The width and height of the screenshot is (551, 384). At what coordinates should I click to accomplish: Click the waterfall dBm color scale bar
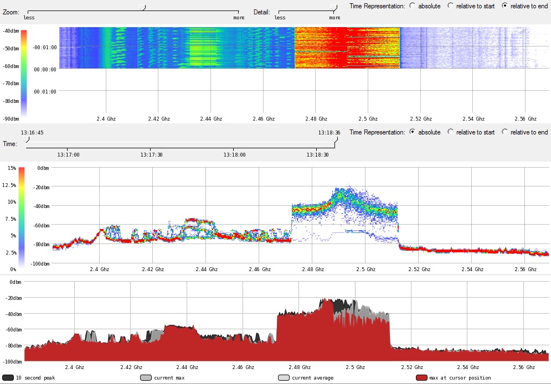24,72
